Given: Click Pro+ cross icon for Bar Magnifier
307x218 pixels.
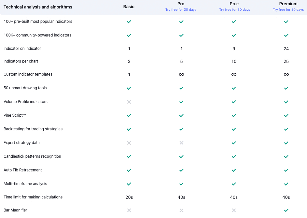Looking at the screenshot, I should [x=234, y=210].
